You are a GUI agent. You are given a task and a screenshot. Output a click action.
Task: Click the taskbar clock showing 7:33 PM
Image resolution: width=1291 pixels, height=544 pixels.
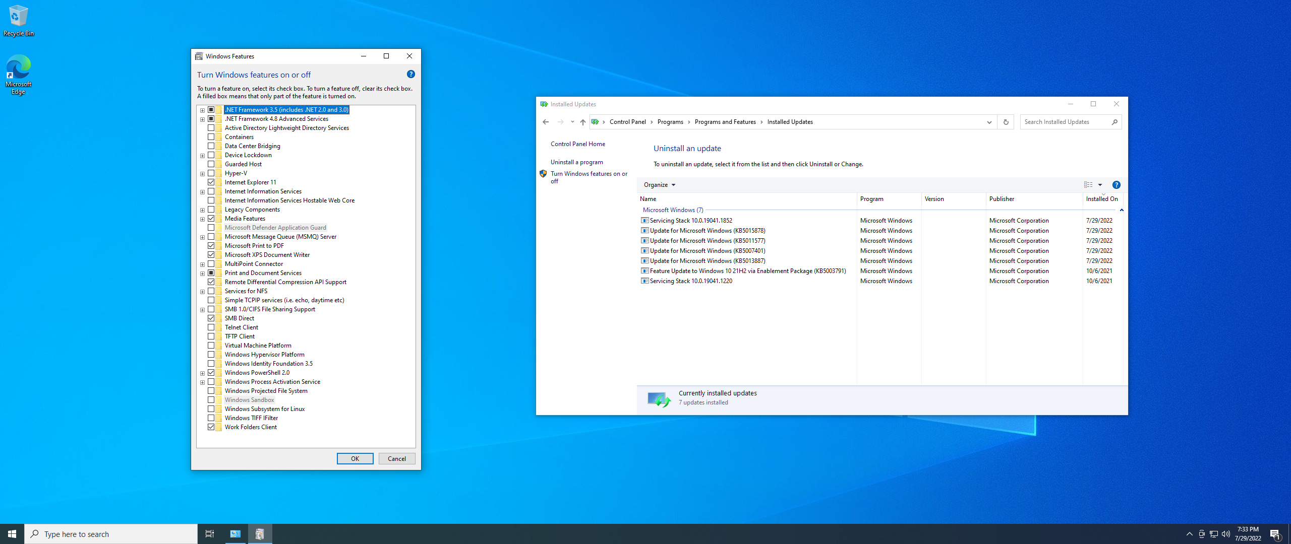[1248, 534]
